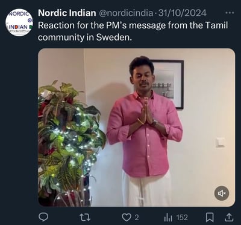Click the framed picture in video
Viewport: 241px width, 225px height.
[x=169, y=84]
